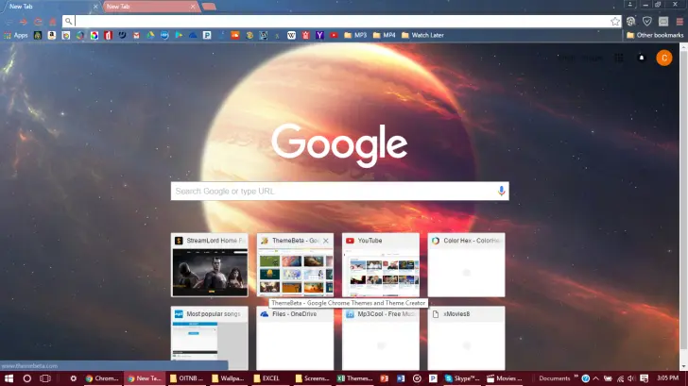Open the Yahoo Y bookmark
Screen dimensions: 688x386
click(319, 35)
